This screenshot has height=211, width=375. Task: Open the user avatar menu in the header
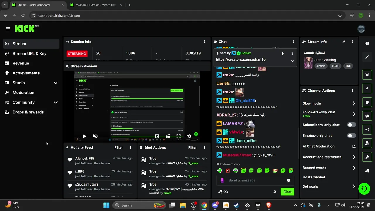(361, 29)
